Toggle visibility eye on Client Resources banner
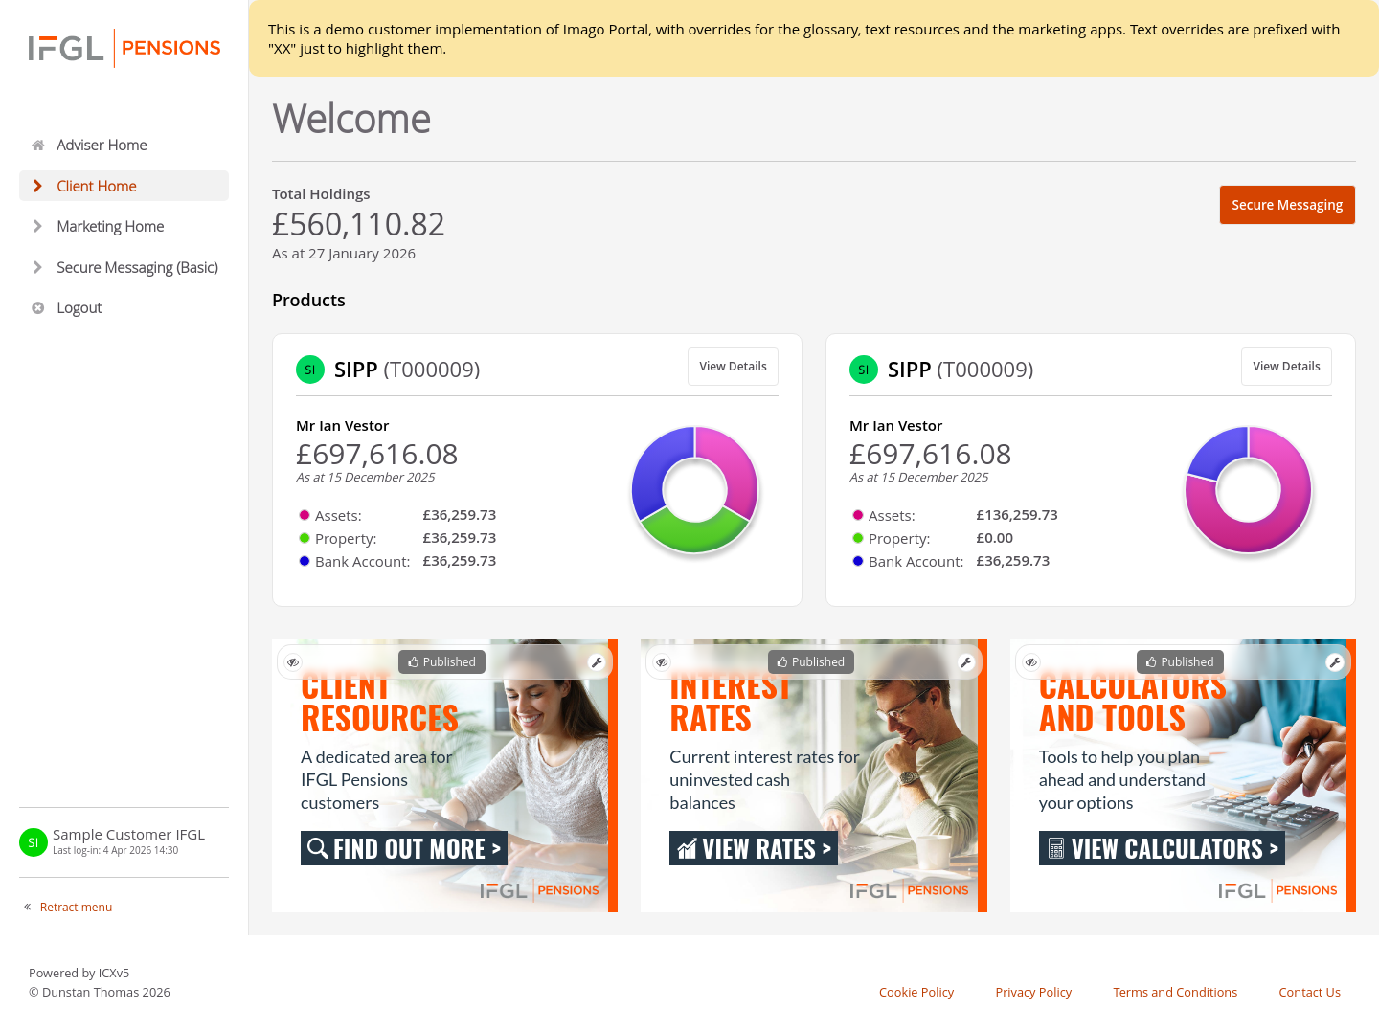This screenshot has width=1379, height=1031. click(x=294, y=662)
